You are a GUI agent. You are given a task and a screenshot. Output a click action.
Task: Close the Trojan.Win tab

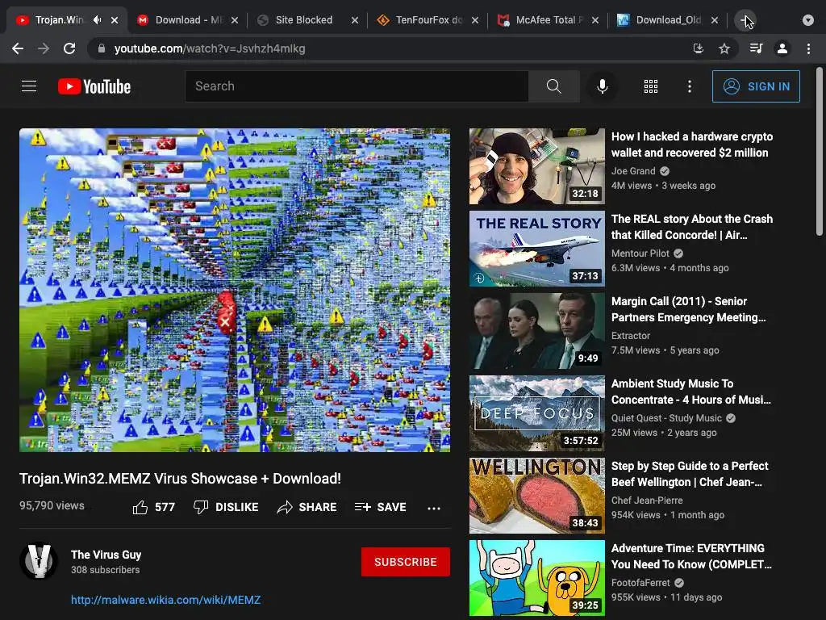tap(115, 20)
